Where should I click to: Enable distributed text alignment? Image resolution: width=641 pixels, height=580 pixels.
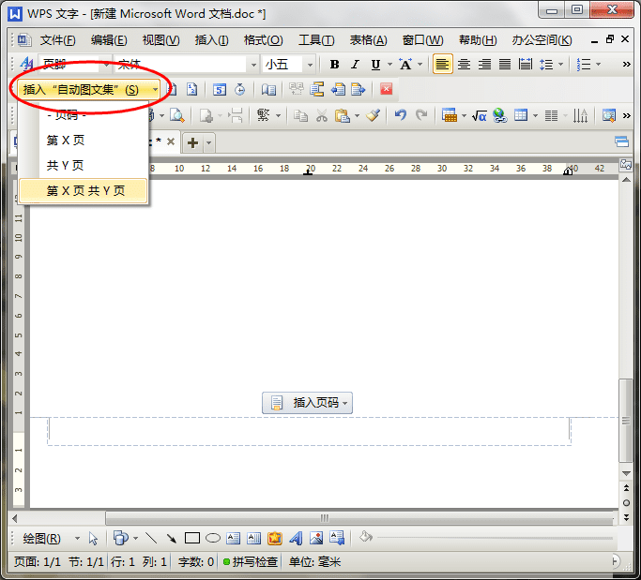pos(526,64)
